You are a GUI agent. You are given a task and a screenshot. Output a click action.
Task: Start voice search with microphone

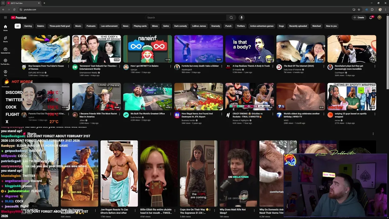click(x=241, y=18)
